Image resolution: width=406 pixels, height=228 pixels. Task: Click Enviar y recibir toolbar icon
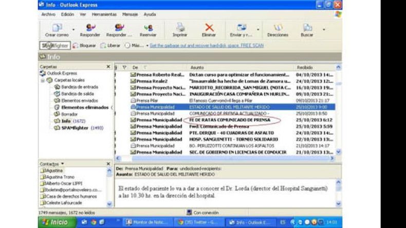pyautogui.click(x=242, y=30)
